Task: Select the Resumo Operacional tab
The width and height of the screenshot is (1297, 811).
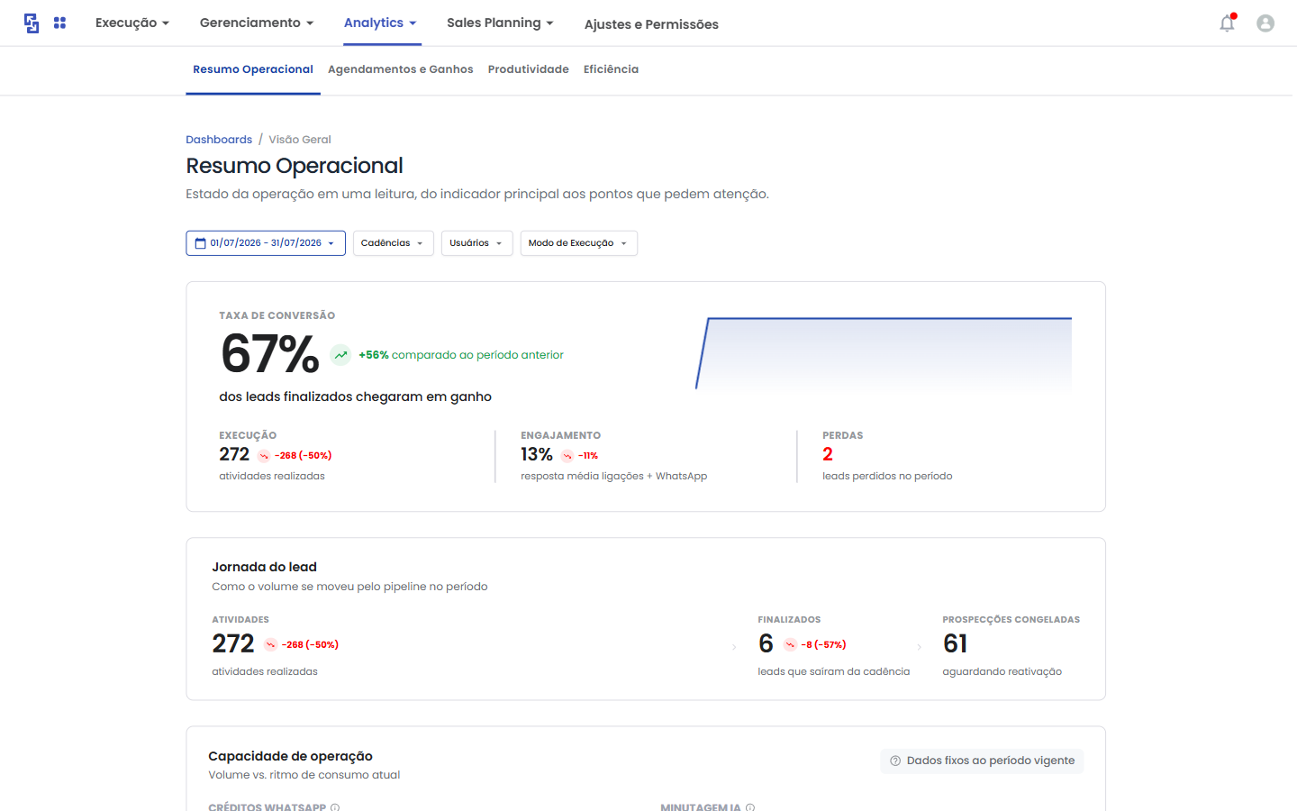Action: pos(253,69)
